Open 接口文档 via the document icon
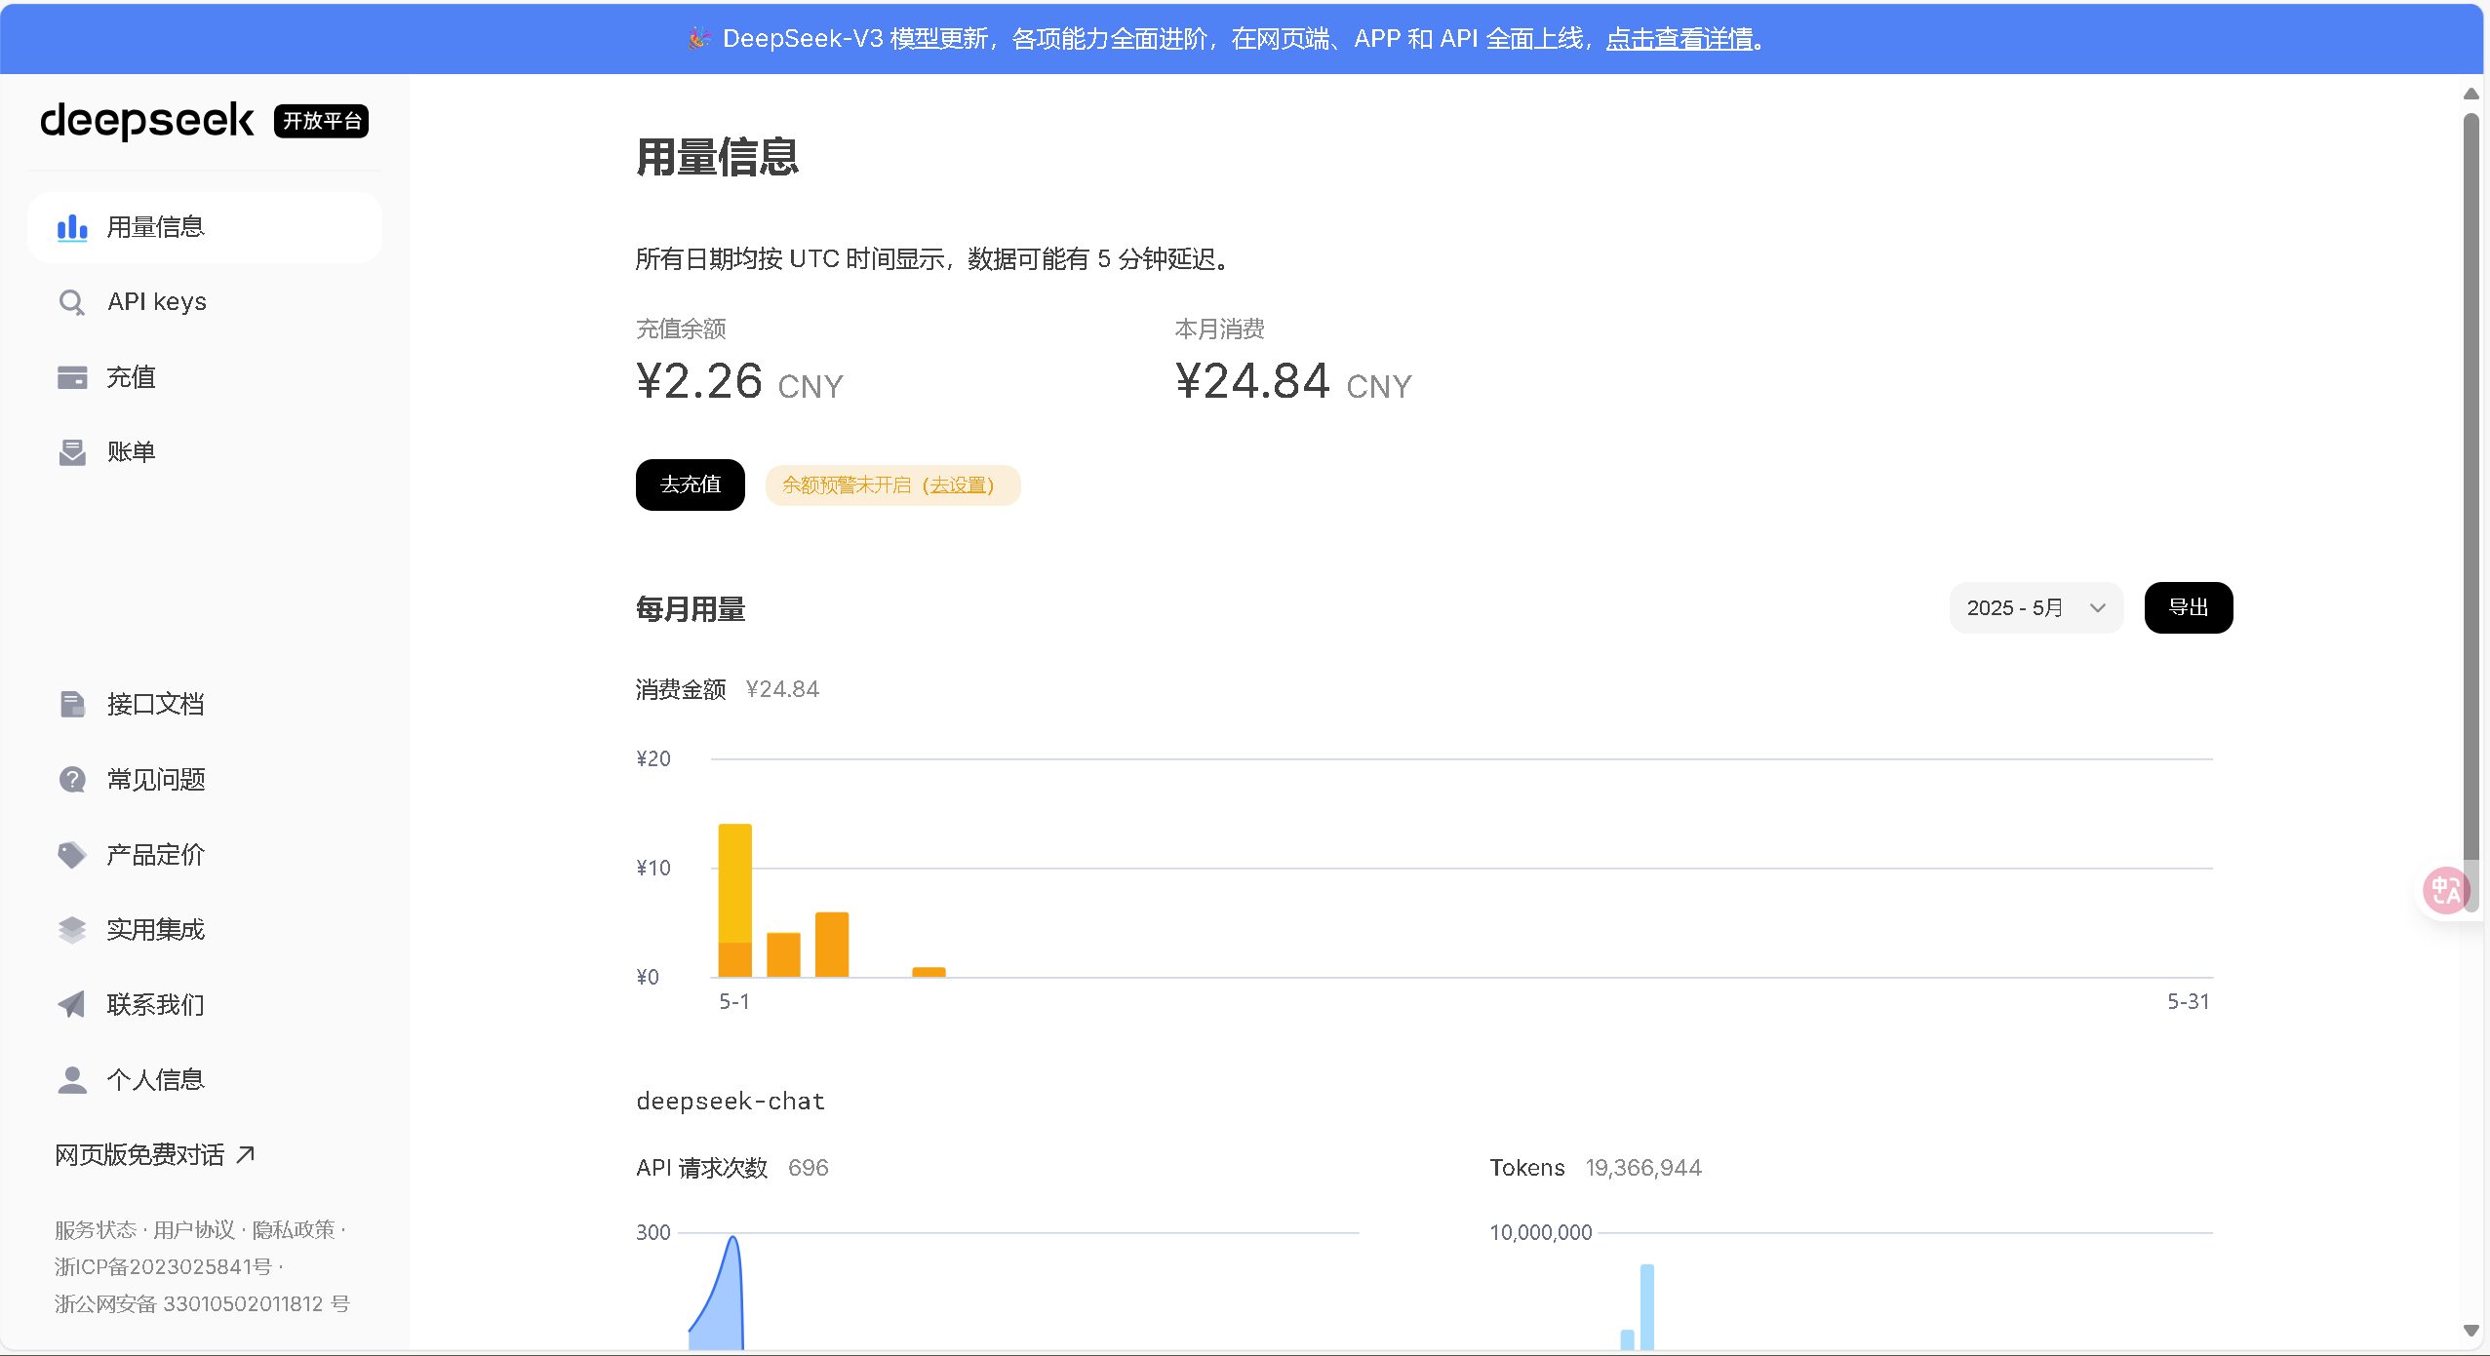The height and width of the screenshot is (1356, 2490). pyautogui.click(x=72, y=703)
